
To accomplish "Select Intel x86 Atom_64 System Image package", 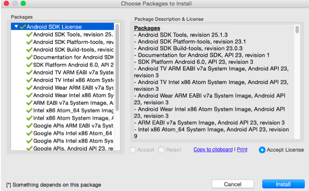I will coord(73,110).
